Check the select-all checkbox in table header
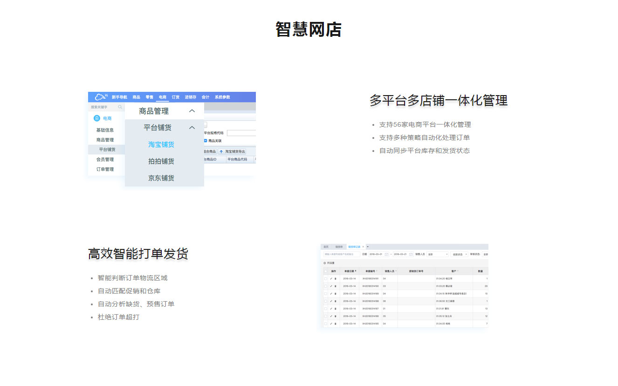The image size is (618, 386). pyautogui.click(x=325, y=271)
